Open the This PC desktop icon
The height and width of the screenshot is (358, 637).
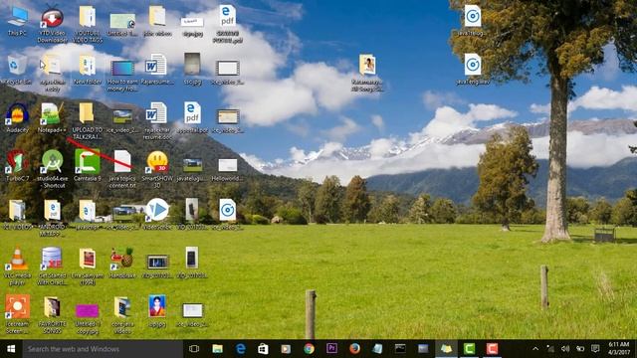pos(18,21)
